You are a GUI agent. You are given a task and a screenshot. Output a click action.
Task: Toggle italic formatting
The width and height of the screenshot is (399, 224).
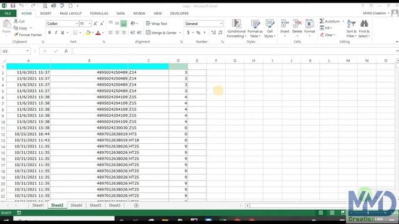pos(55,32)
